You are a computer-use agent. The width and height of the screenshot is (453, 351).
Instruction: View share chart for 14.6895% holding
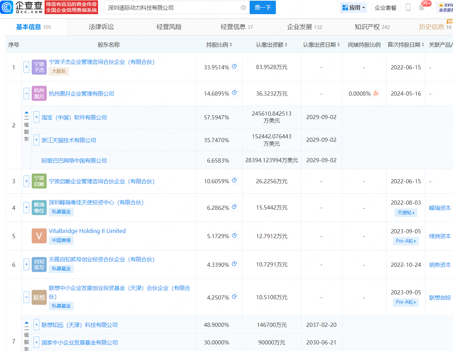click(234, 93)
